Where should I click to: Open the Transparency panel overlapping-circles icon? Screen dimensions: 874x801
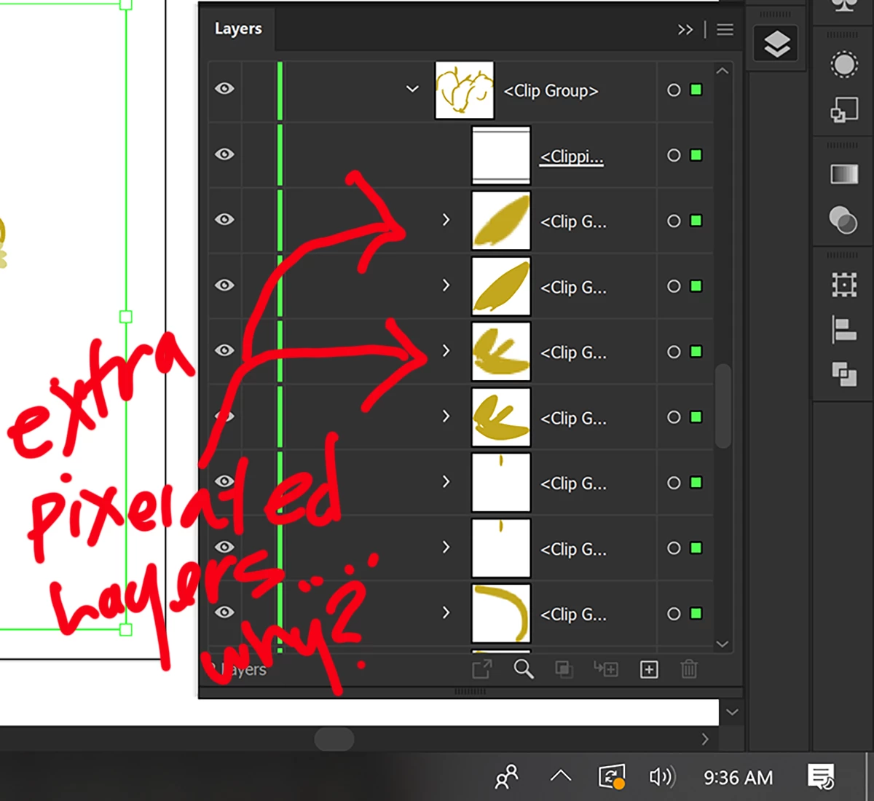point(843,219)
